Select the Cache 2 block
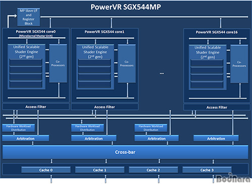The width and height of the screenshot is (252, 184). [153, 170]
